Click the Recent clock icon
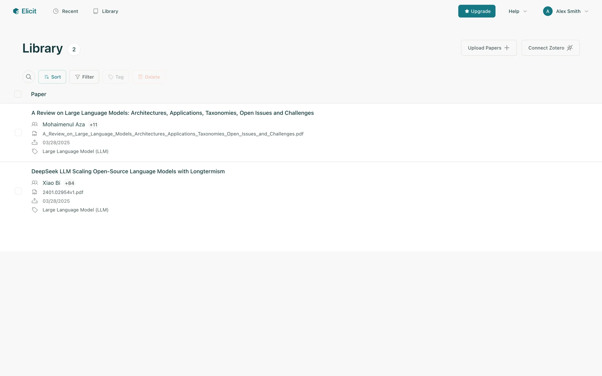 click(x=56, y=11)
